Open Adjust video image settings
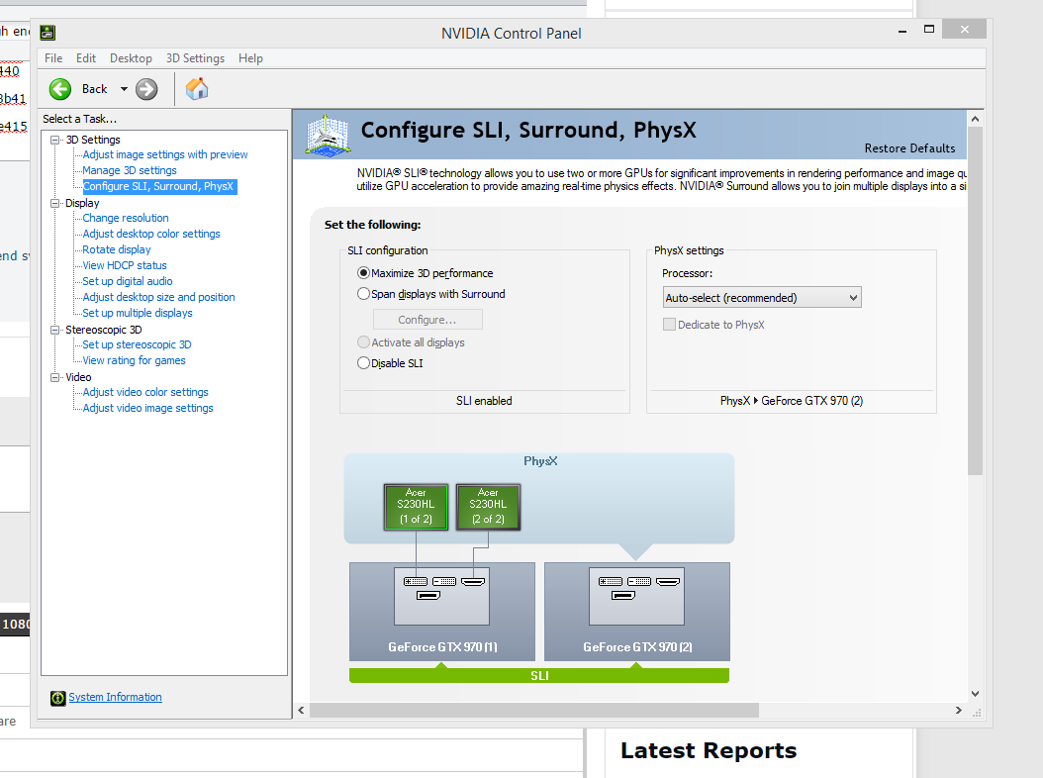 (148, 408)
